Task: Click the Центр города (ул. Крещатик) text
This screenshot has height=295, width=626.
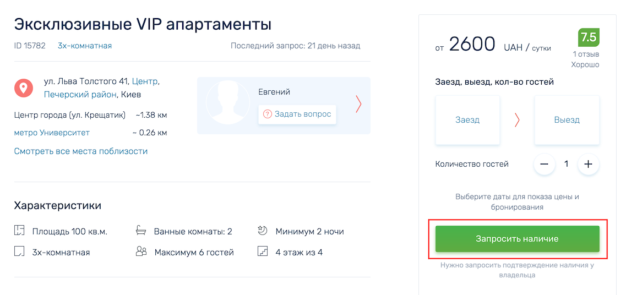Action: pyautogui.click(x=70, y=116)
